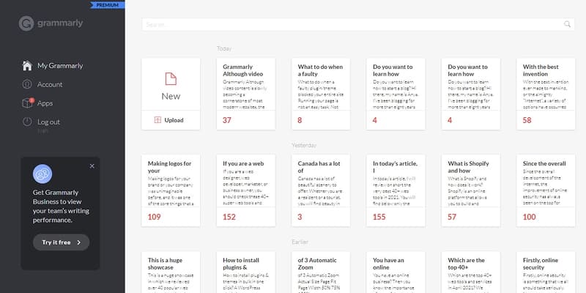Click the alert count 109
586x293 pixels.
click(x=154, y=217)
